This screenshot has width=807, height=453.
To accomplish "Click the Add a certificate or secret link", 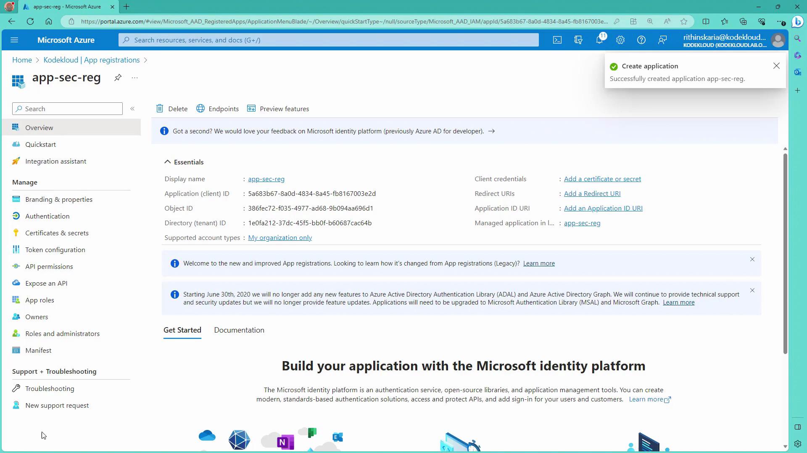I will coord(602,179).
